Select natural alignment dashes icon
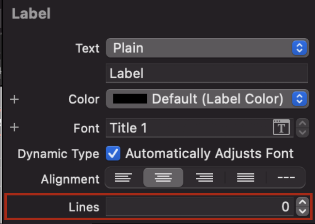The height and width of the screenshot is (224, 315). pos(286,177)
